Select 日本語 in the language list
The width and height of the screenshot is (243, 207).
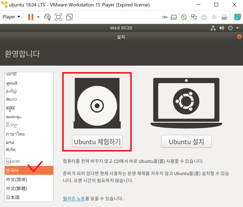(x=29, y=197)
